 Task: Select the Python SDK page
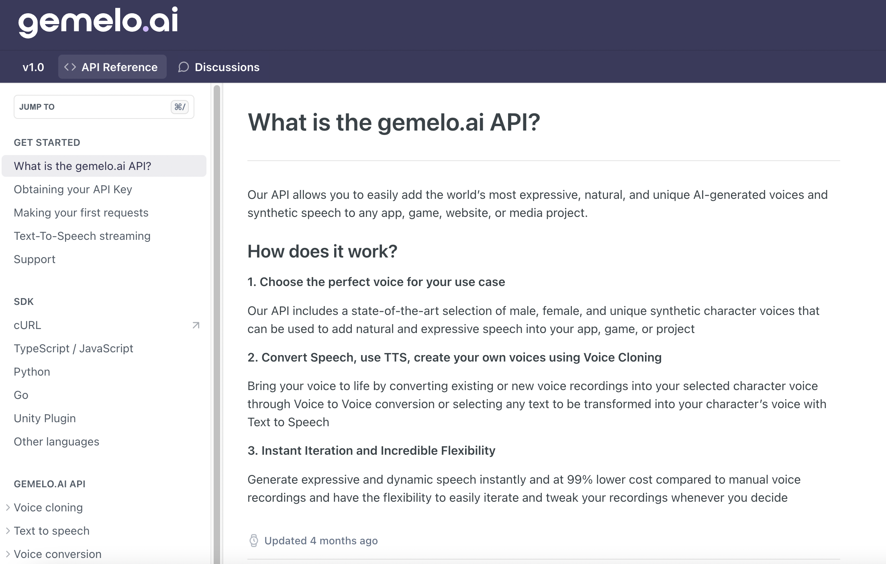click(32, 372)
